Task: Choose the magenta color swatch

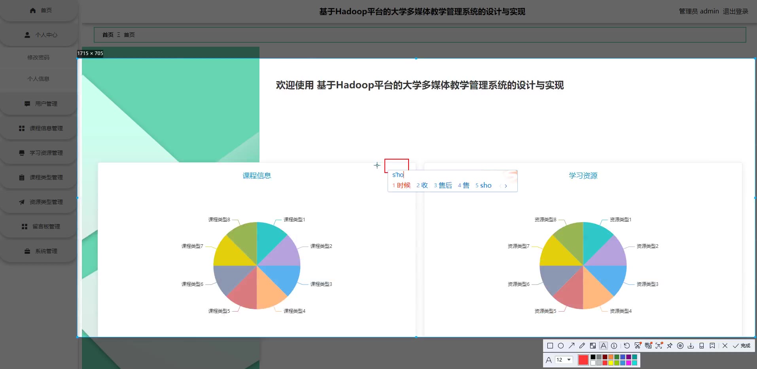Action: coord(628,363)
